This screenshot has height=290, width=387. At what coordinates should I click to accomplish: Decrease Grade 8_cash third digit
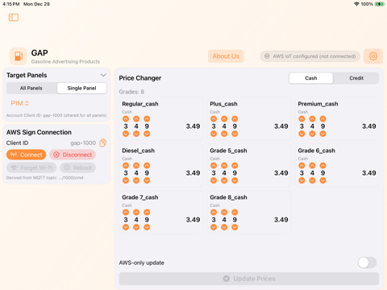coord(235,227)
